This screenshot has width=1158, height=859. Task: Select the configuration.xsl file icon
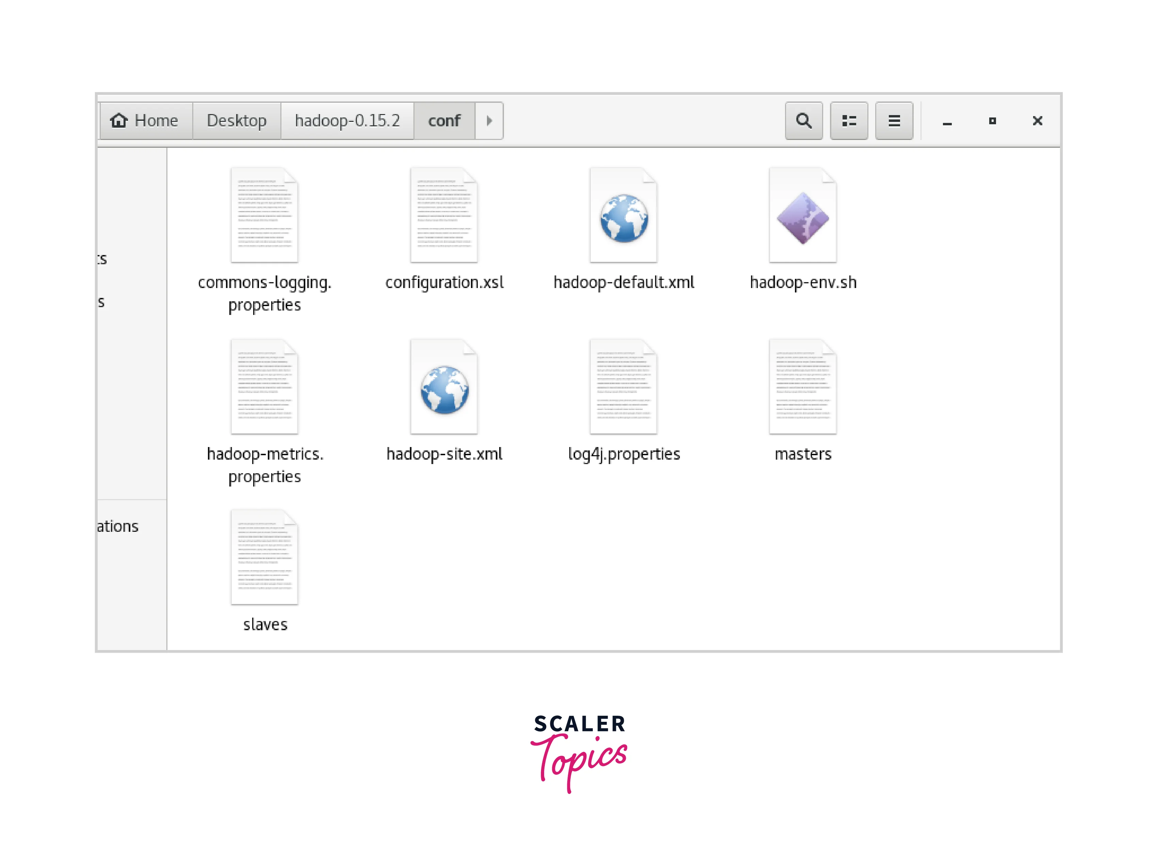444,216
